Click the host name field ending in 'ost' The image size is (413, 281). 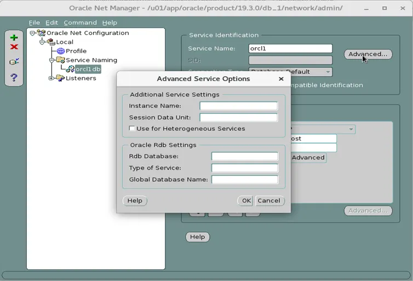[313, 139]
